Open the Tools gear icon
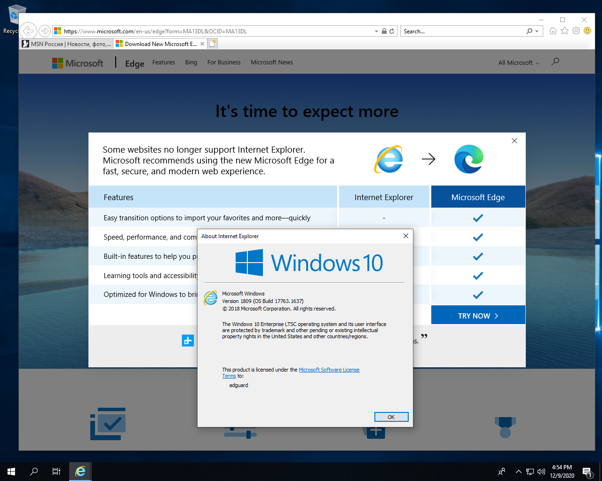Screen dimensions: 602x481 pyautogui.click(x=576, y=31)
